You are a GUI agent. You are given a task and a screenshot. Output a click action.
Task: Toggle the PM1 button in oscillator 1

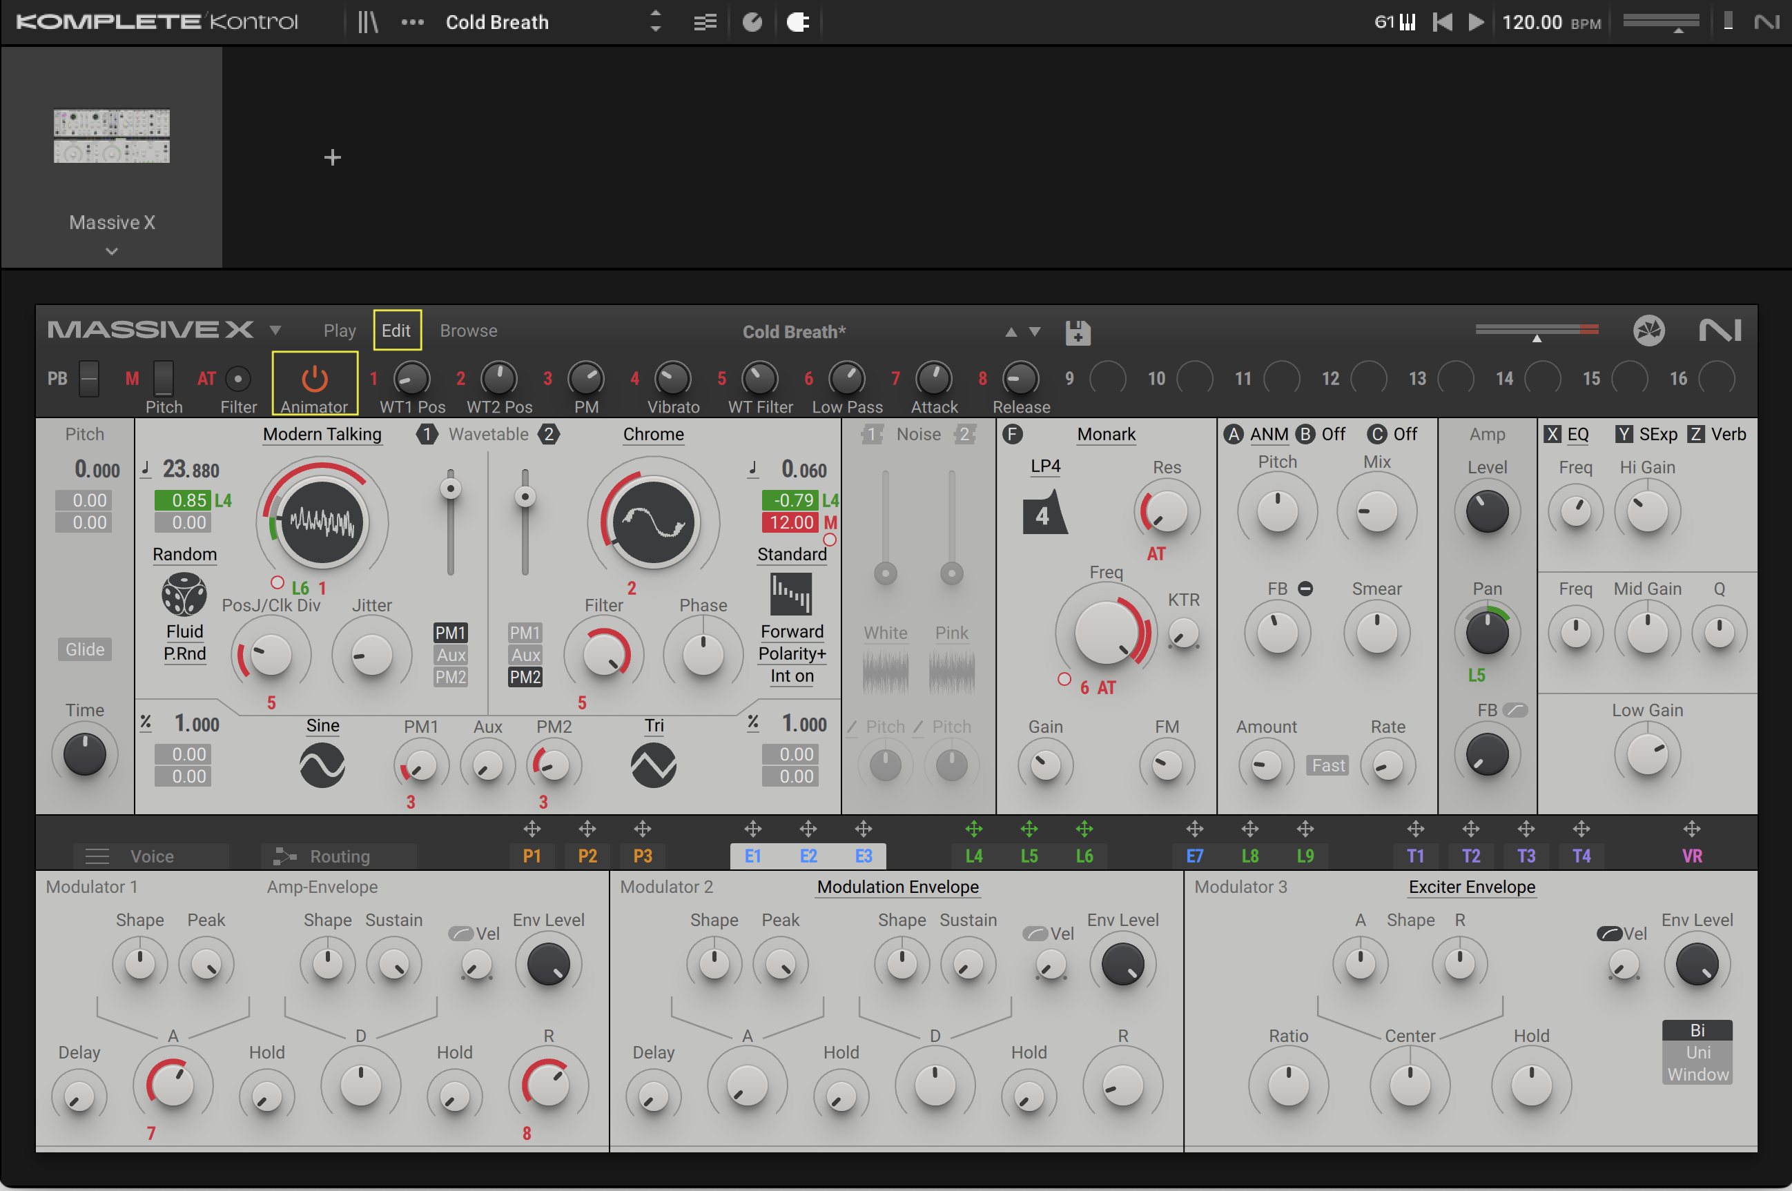449,633
